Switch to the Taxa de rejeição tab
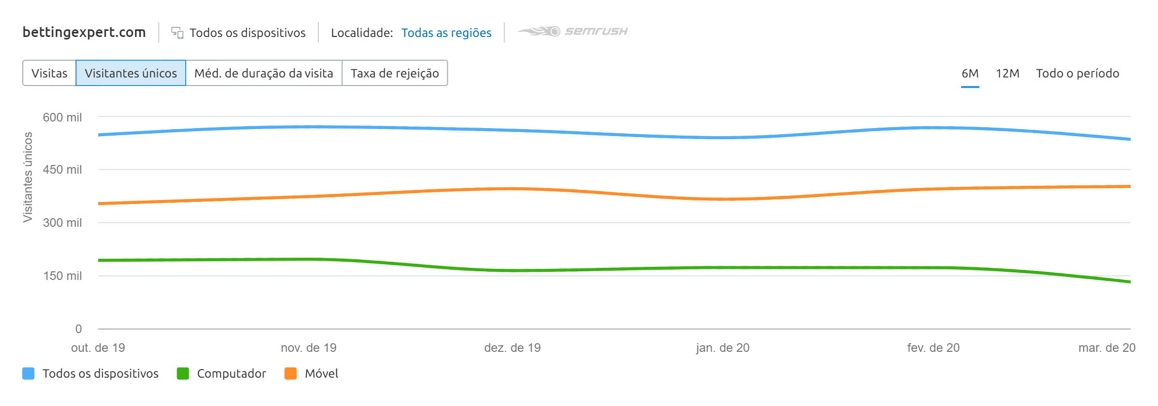This screenshot has width=1158, height=406. point(395,73)
